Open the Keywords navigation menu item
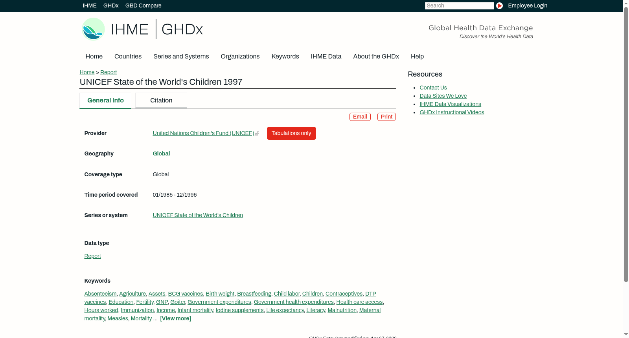This screenshot has height=338, width=629. tap(285, 57)
